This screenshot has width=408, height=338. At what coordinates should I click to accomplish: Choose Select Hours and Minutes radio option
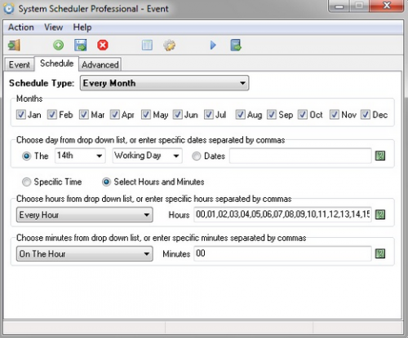106,182
